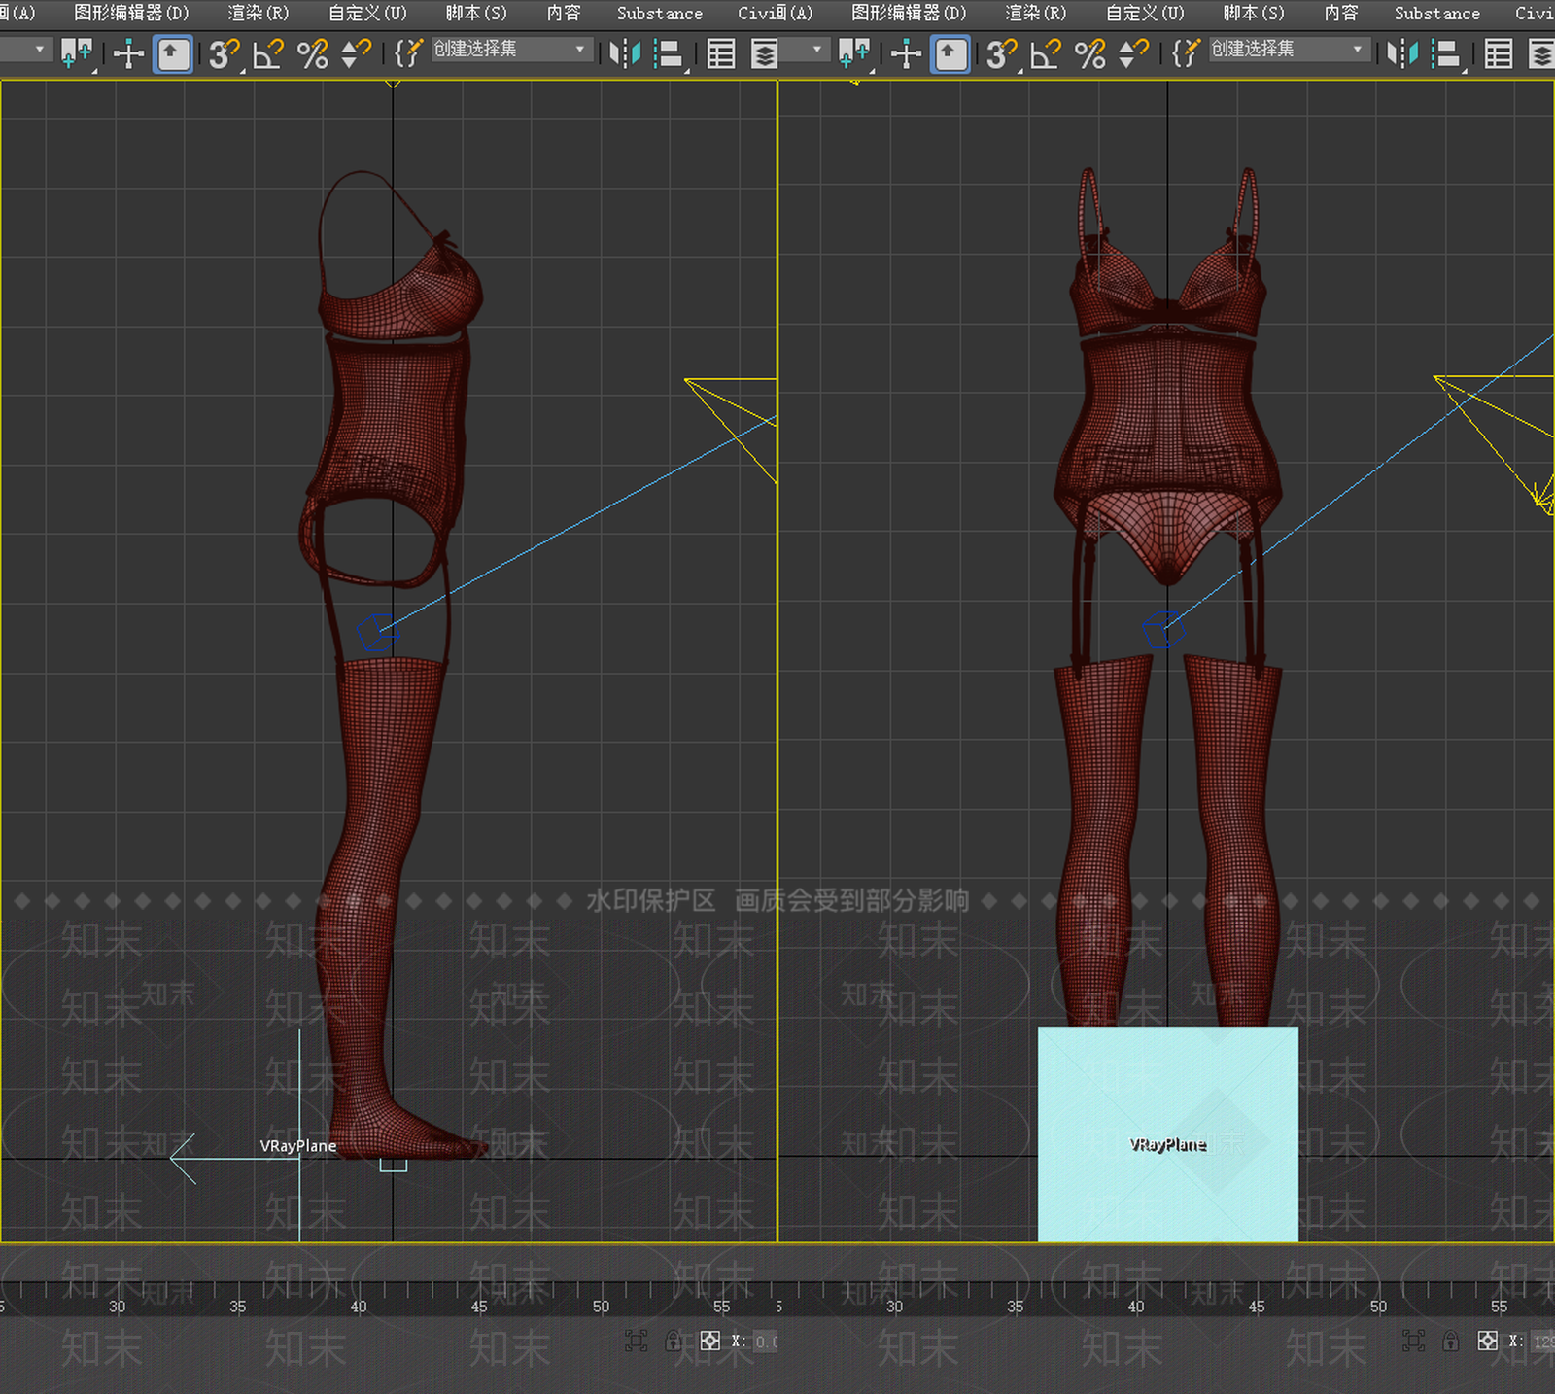The image size is (1555, 1394).
Task: Select the Select and Manipulate tool above side viewport
Action: [x=128, y=53]
